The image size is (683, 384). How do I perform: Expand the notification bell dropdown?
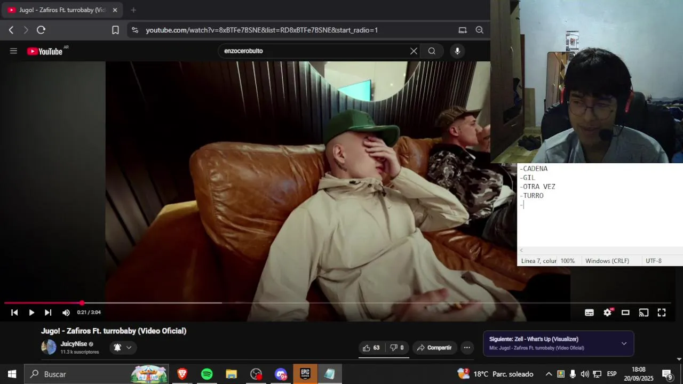coord(123,348)
